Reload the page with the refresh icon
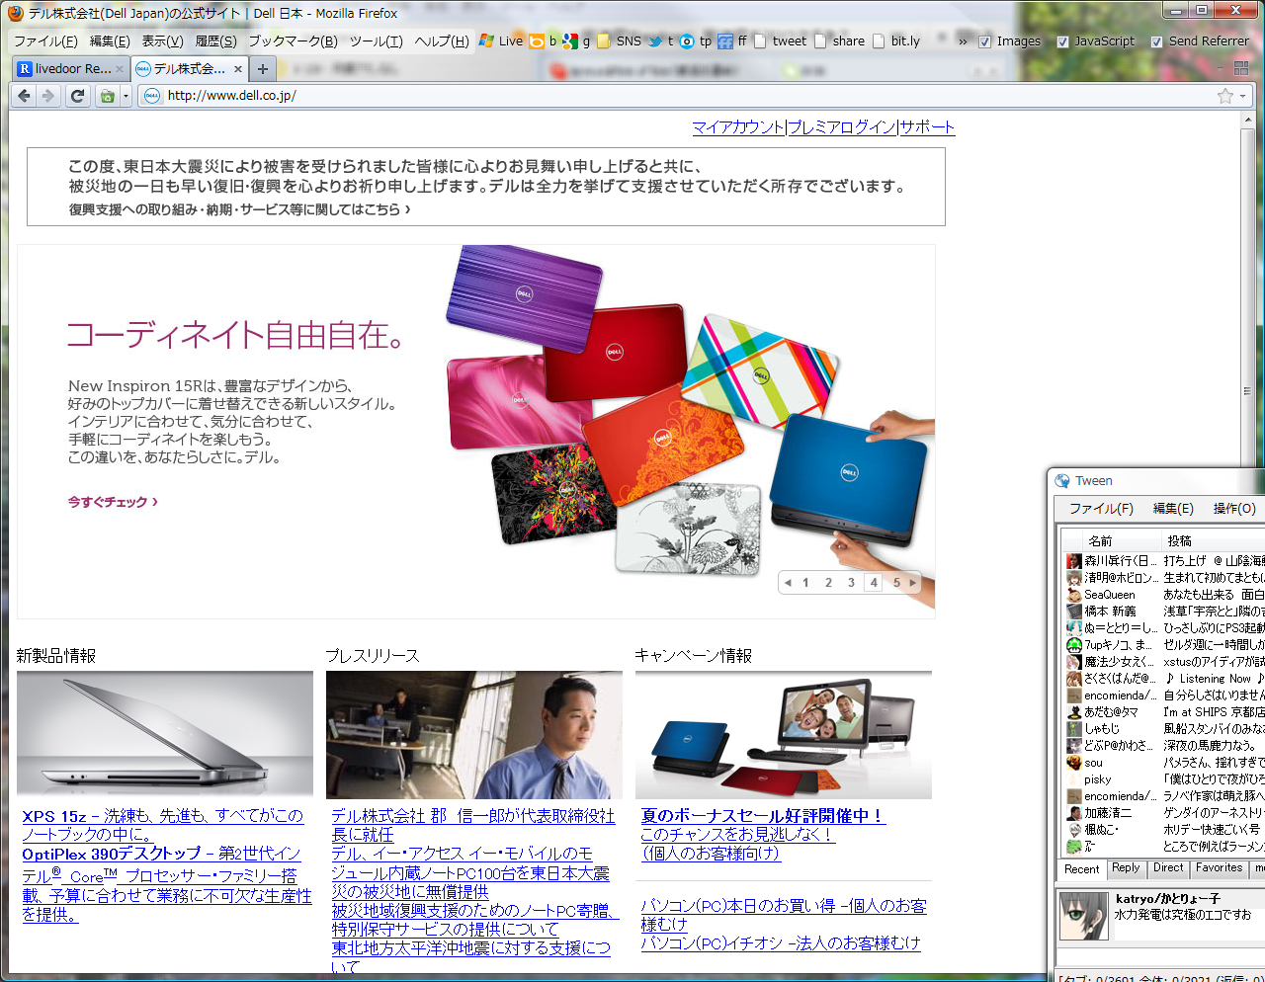This screenshot has height=982, width=1265. point(77,96)
